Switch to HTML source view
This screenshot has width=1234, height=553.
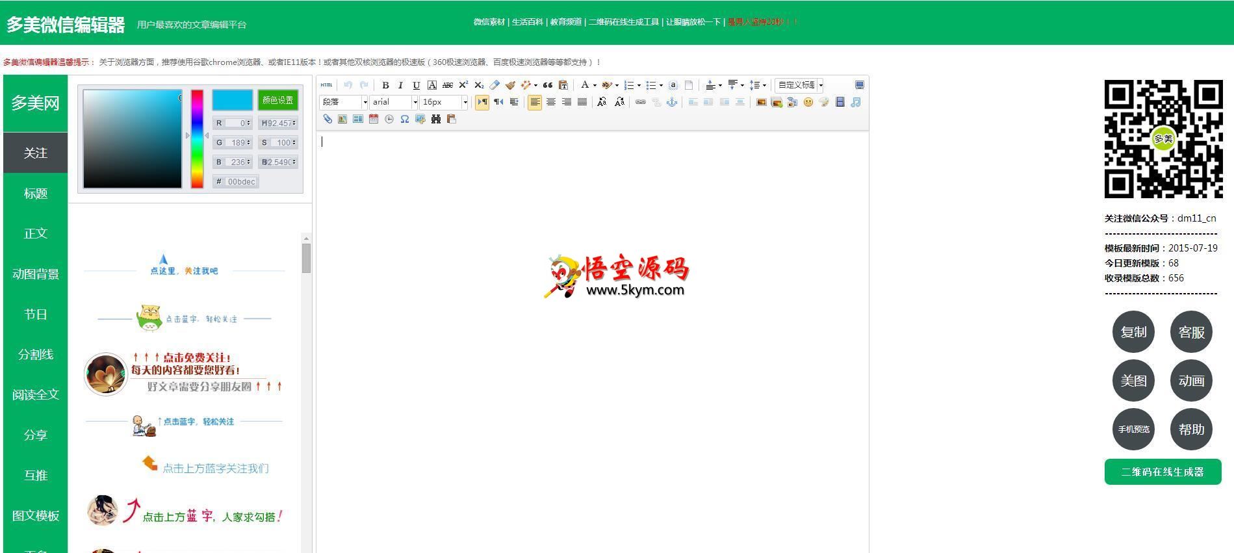(x=327, y=85)
